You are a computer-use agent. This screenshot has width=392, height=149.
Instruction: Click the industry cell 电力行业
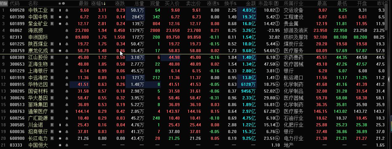(293, 139)
